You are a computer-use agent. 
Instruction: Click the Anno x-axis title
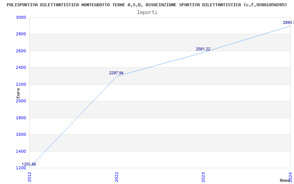285,180
